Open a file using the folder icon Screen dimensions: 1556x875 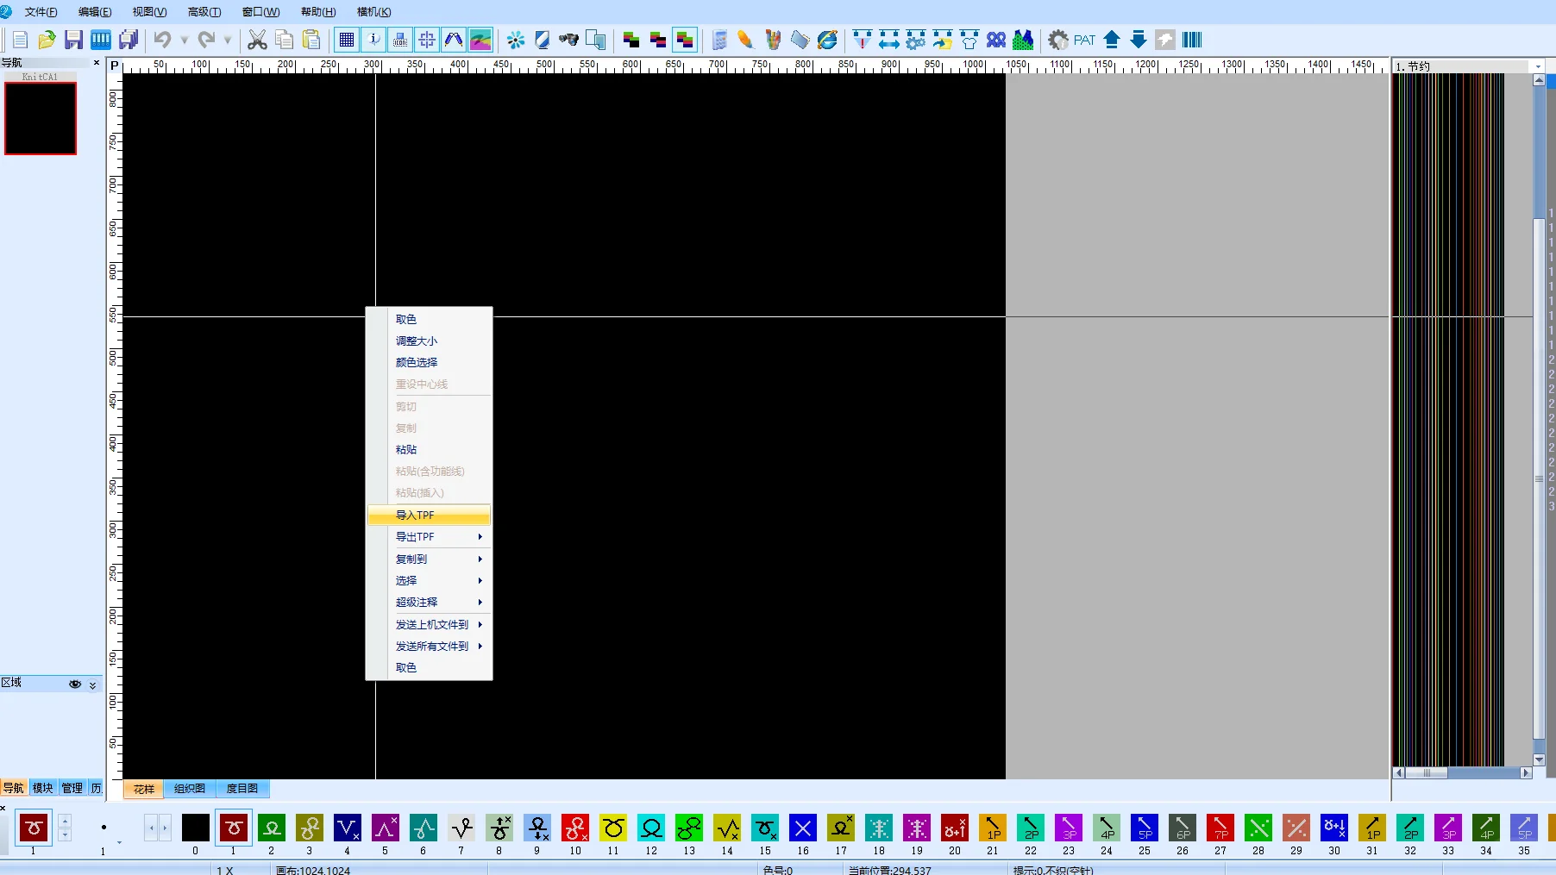pos(47,40)
